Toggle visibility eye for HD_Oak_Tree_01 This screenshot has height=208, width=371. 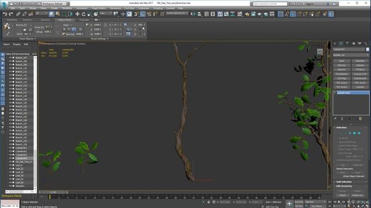(x=10, y=162)
